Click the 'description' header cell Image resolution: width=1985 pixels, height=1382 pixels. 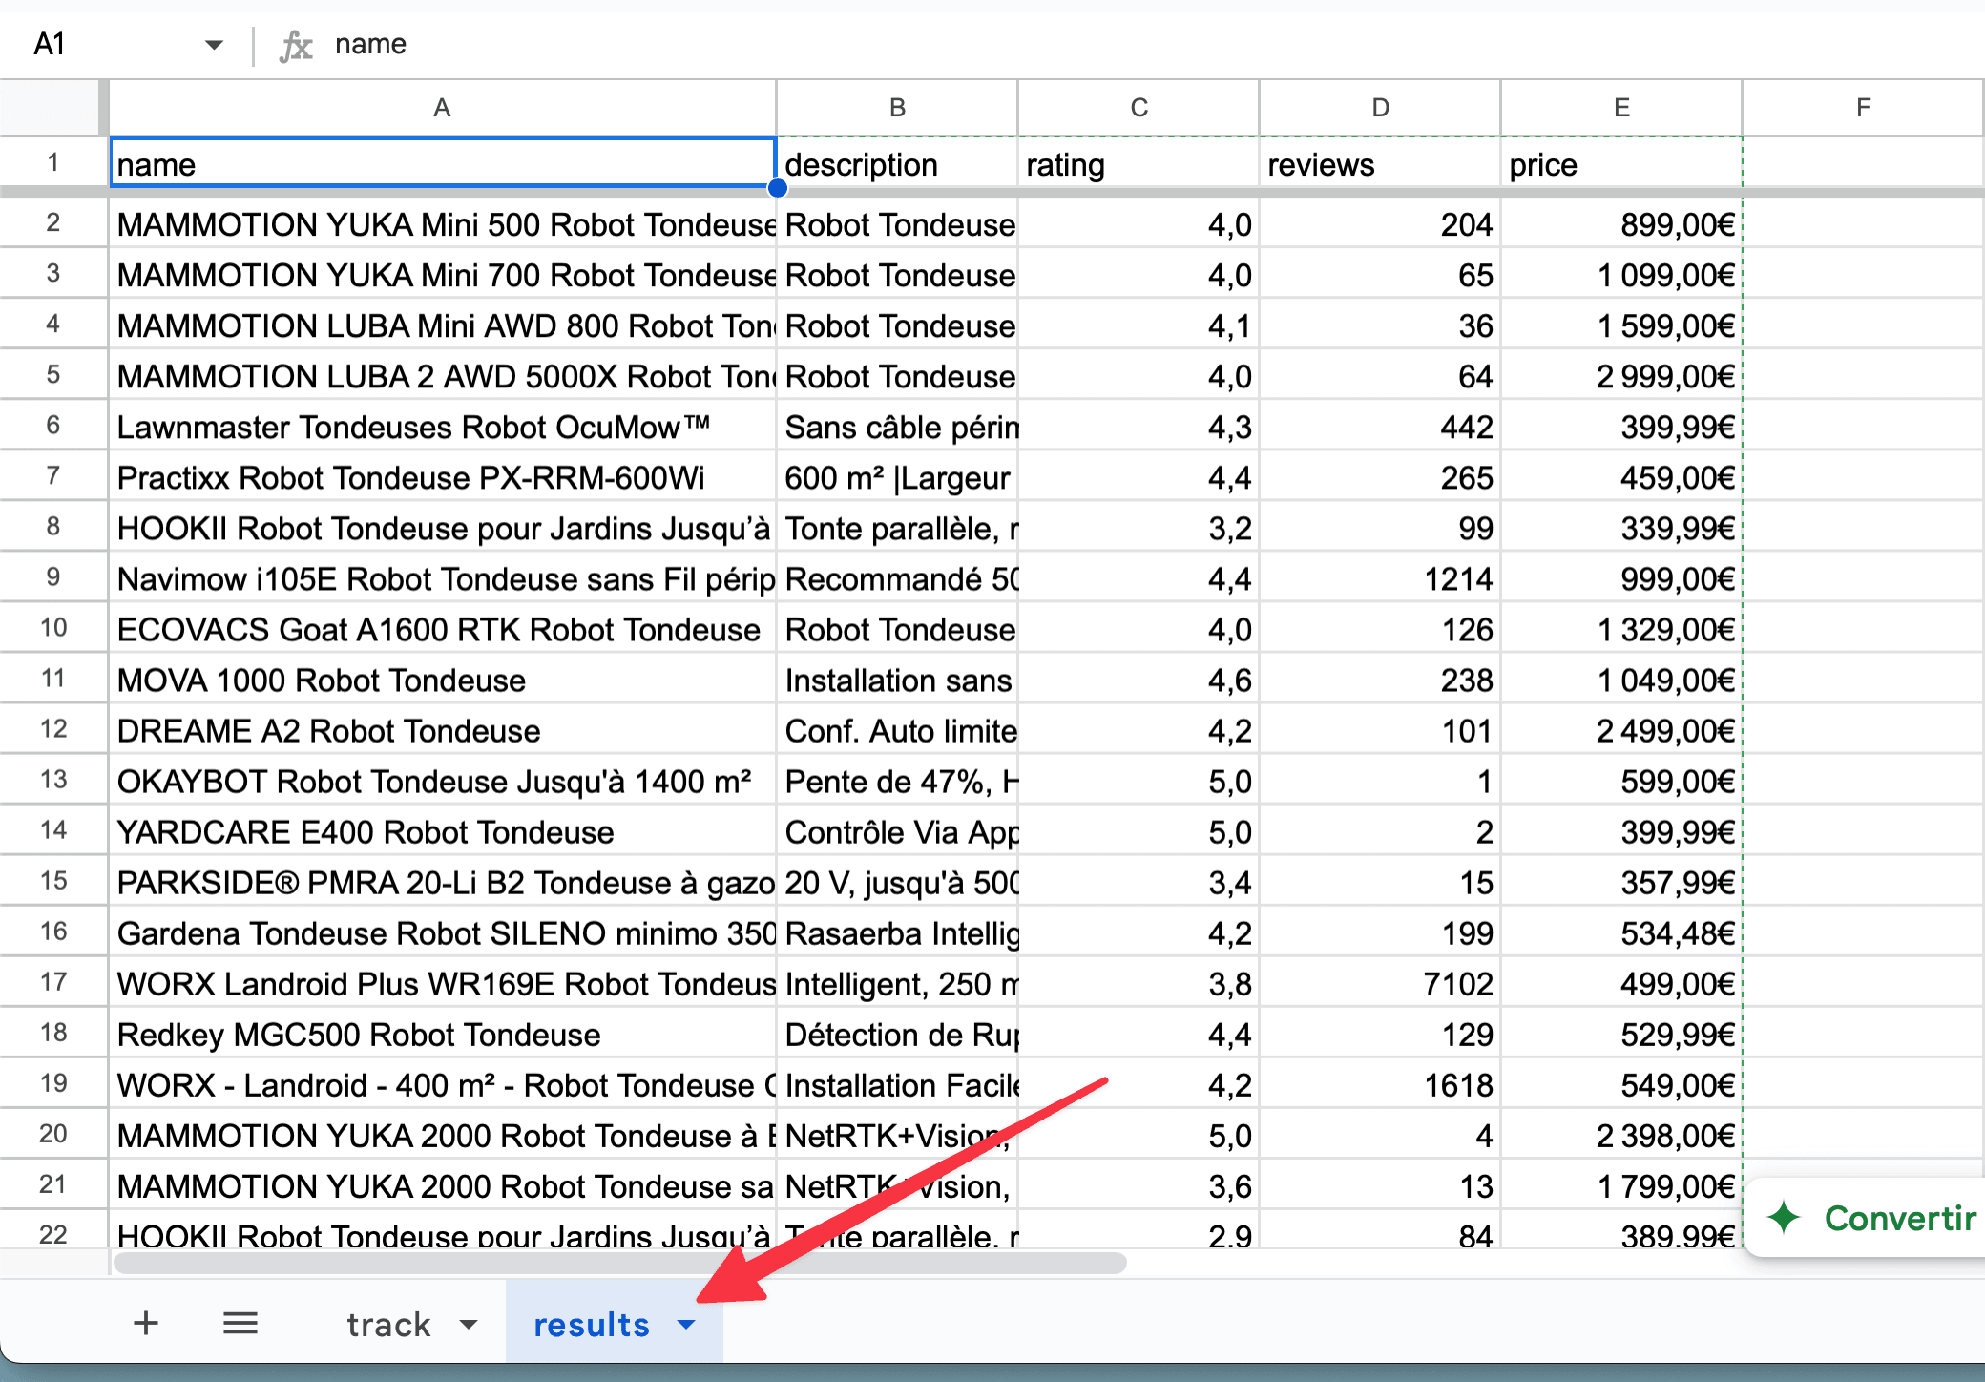pos(897,163)
